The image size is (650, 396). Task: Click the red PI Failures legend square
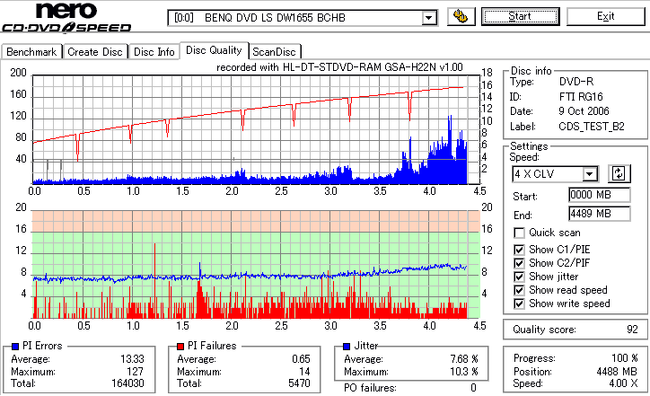click(180, 346)
